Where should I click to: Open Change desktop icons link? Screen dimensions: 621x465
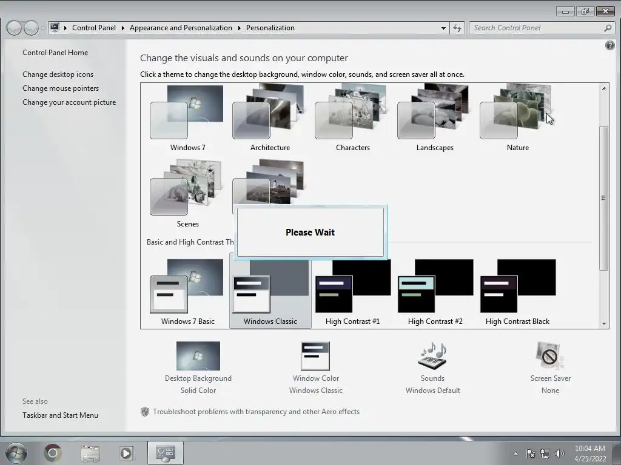(58, 74)
